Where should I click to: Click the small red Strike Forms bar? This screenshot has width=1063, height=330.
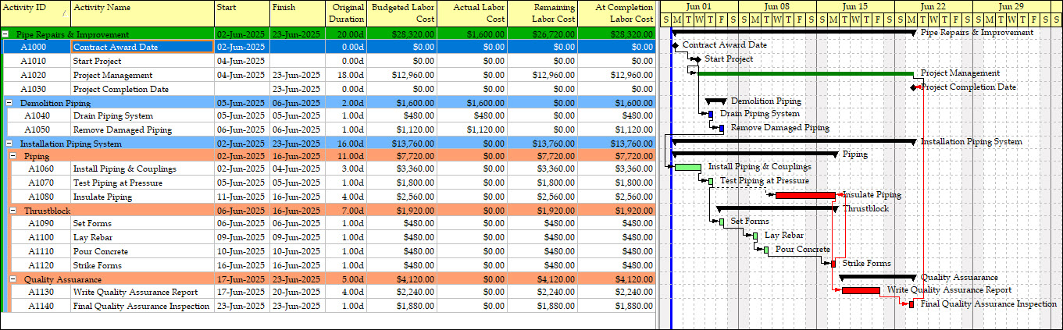tap(833, 264)
